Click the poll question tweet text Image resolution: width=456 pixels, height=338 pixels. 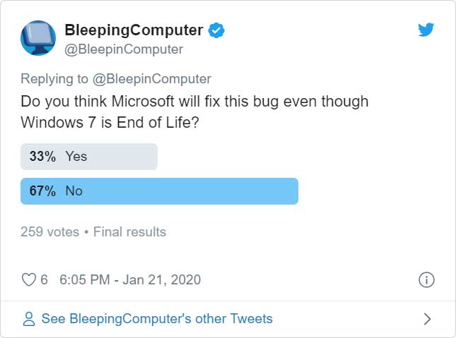[x=194, y=111]
